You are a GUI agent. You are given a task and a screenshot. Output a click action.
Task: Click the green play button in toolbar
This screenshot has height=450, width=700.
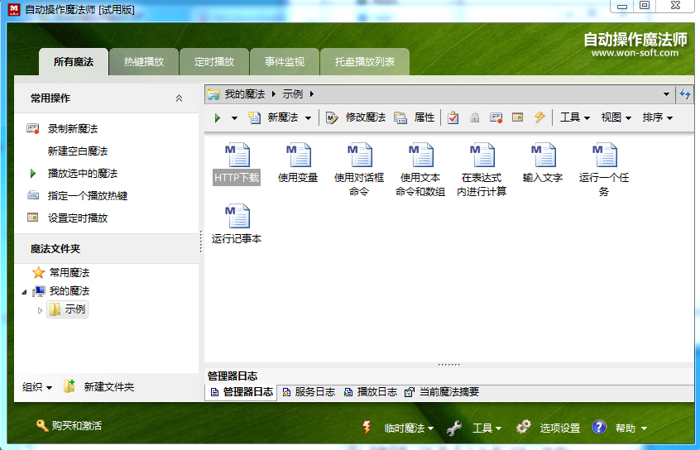click(218, 117)
